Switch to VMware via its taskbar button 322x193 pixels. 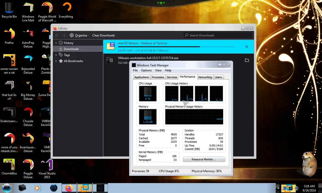coord(85,188)
